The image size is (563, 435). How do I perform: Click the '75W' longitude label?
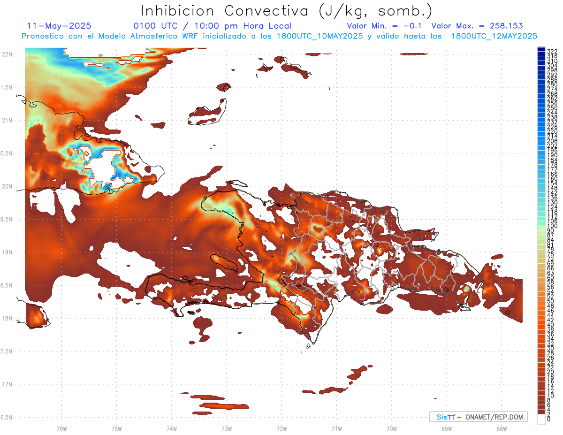pyautogui.click(x=116, y=428)
